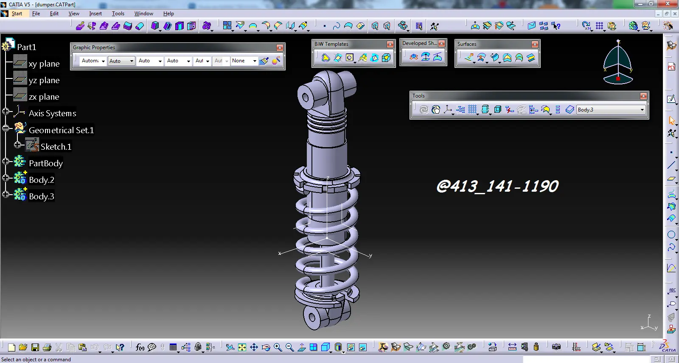Open the Start menu
679x363 pixels.
pos(17,14)
